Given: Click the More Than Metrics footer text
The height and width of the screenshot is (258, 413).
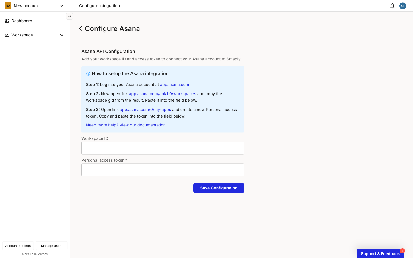Looking at the screenshot, I should pos(35,254).
